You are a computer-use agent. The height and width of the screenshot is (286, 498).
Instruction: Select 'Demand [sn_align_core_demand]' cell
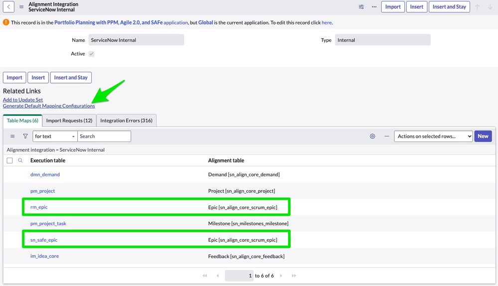pos(244,175)
